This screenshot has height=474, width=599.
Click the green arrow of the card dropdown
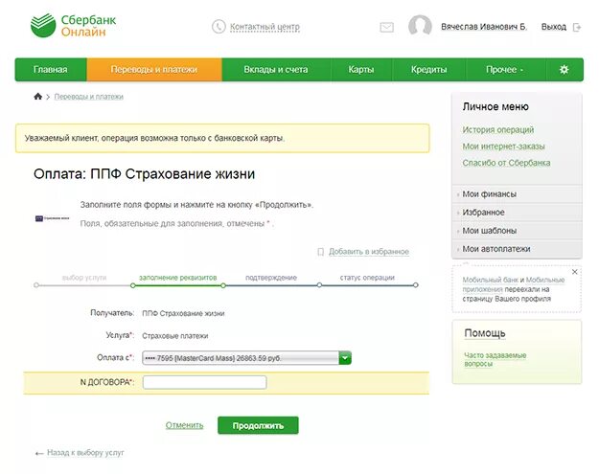click(x=345, y=358)
